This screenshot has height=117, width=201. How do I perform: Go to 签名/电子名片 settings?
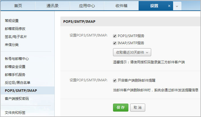16,37
